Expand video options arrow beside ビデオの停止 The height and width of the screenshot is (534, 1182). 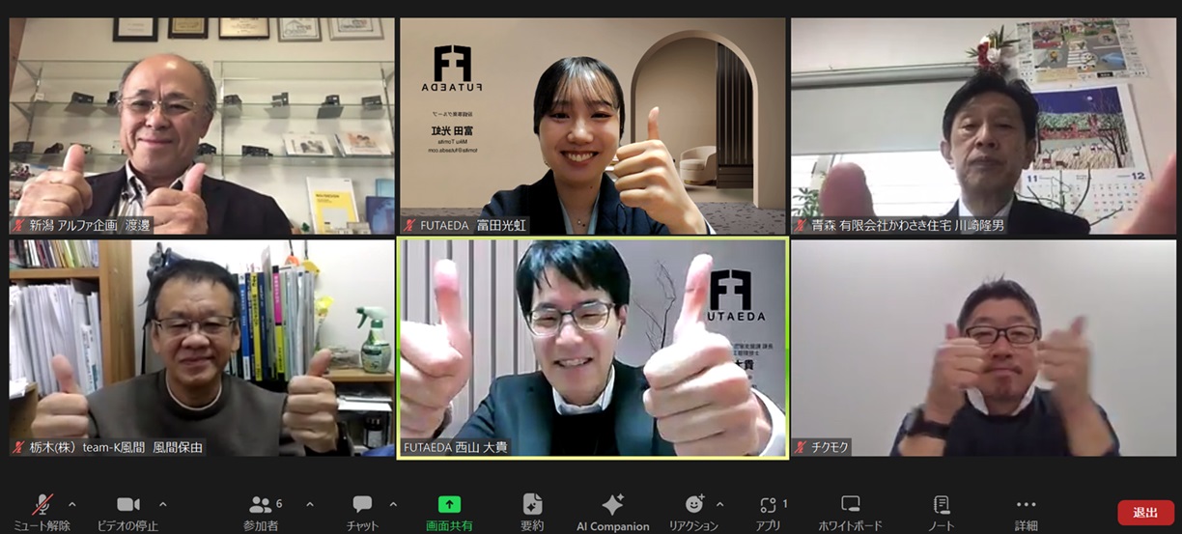pyautogui.click(x=162, y=503)
